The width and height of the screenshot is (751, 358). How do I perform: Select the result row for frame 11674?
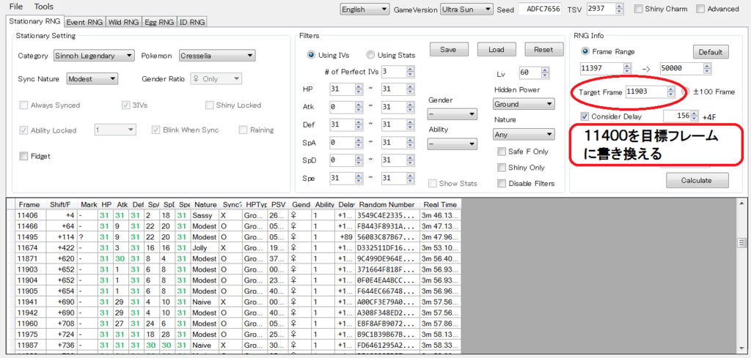(x=234, y=248)
